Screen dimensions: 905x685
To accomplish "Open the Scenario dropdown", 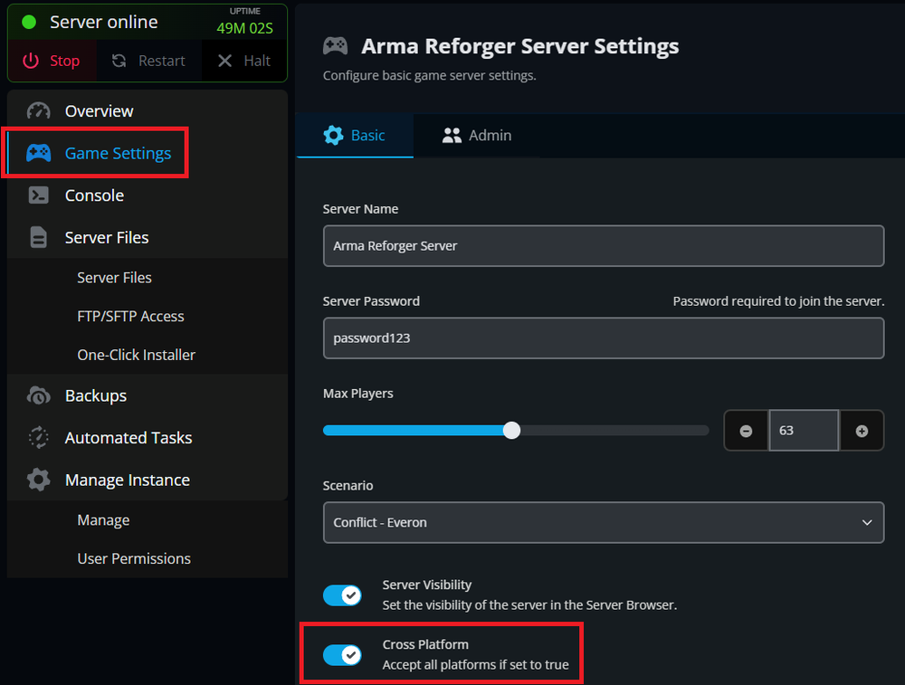I will (x=603, y=522).
